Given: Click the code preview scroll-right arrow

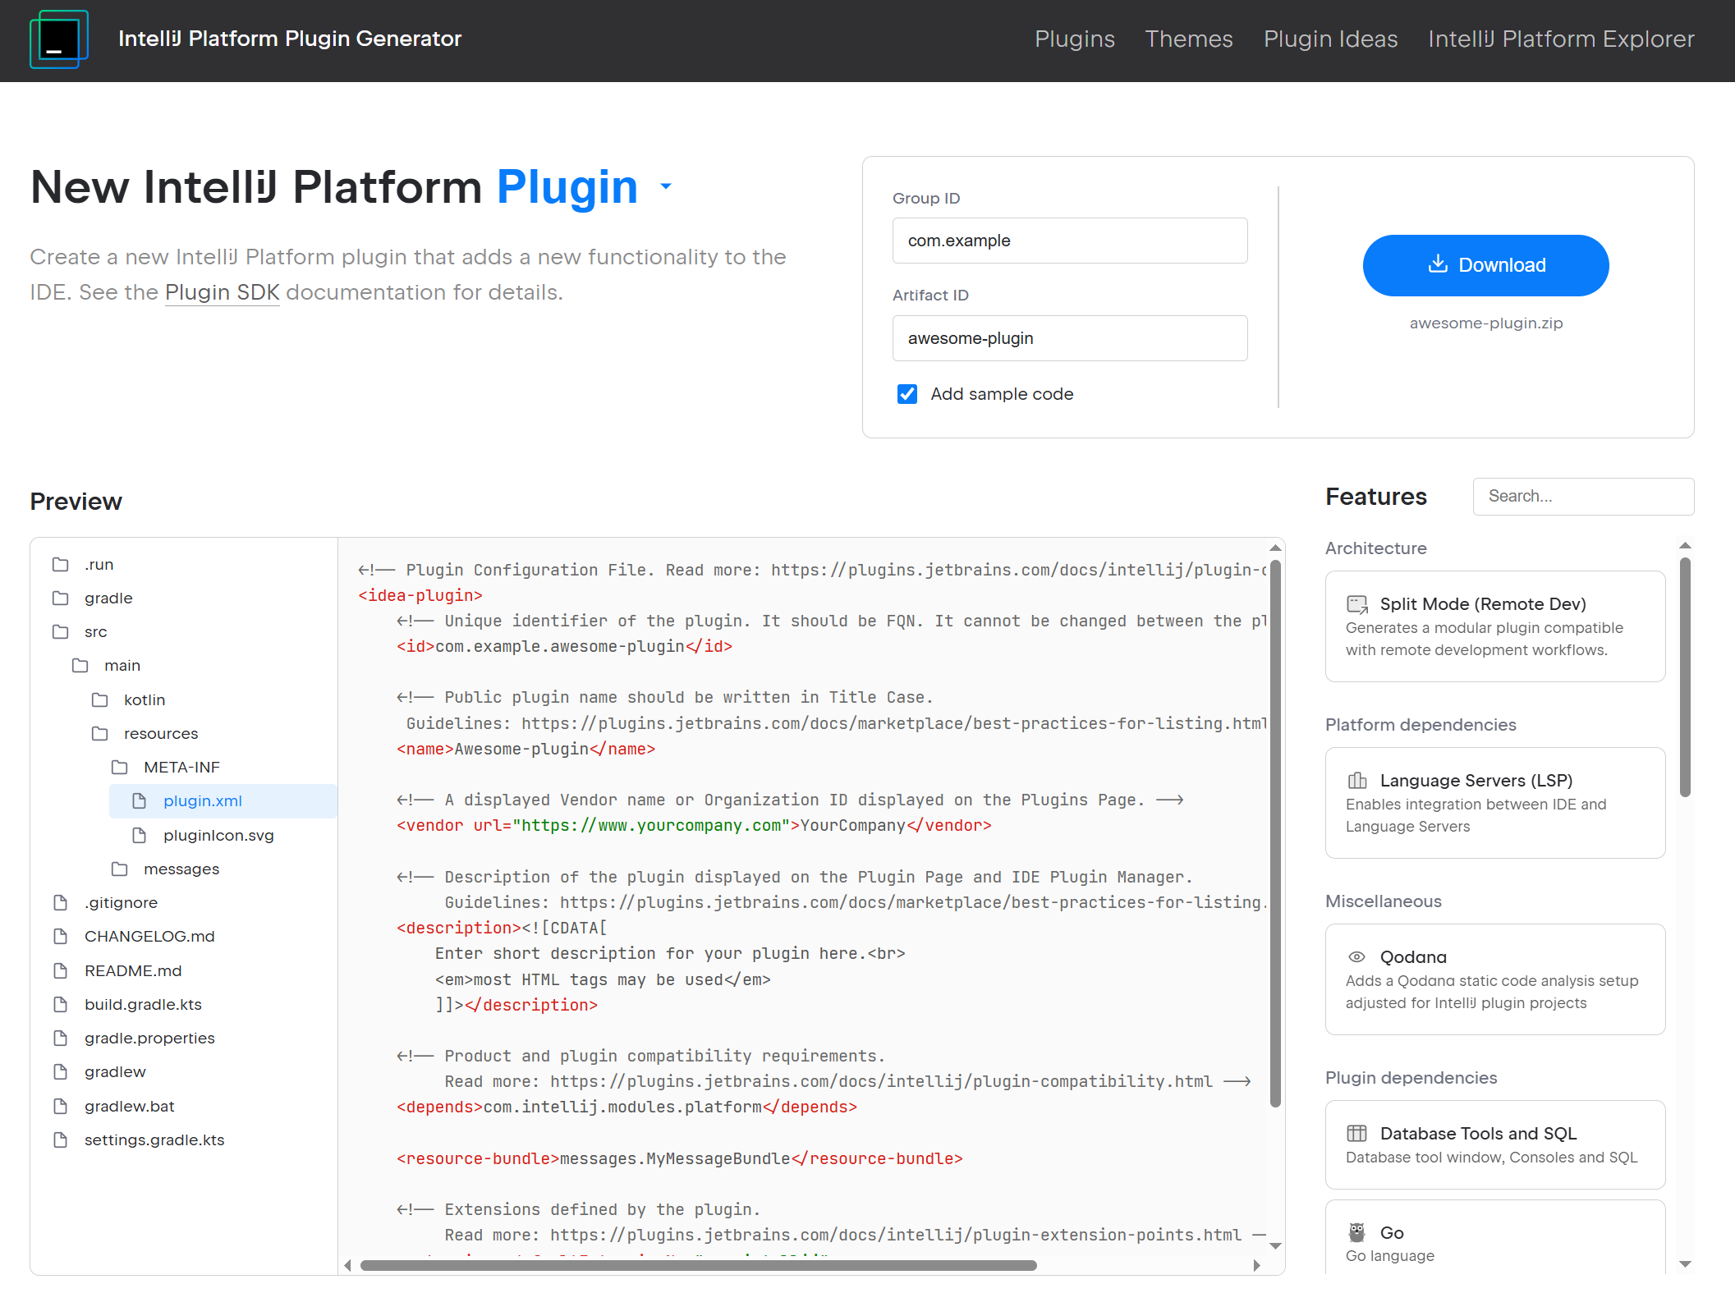Looking at the screenshot, I should coord(1256,1266).
